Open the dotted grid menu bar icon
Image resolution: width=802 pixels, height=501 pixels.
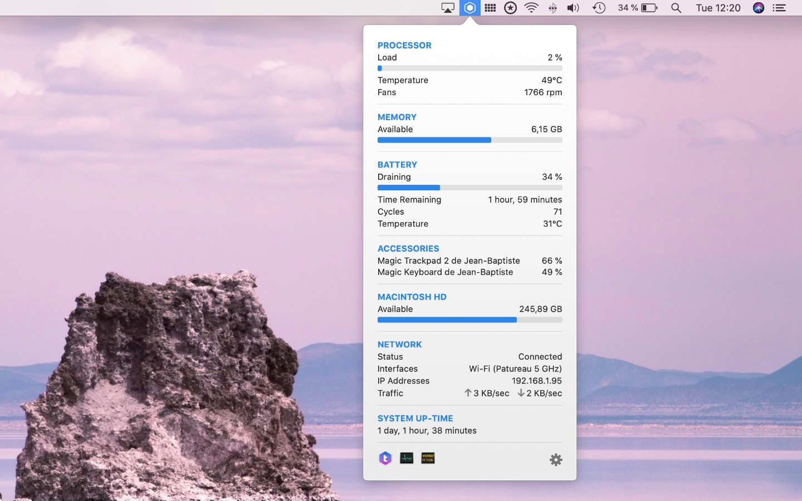[490, 8]
